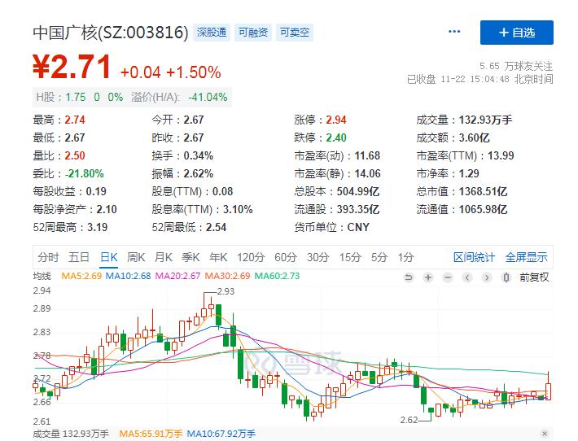Click the volume MA10:67.92万手 label
The height and width of the screenshot is (441, 578).
click(221, 434)
